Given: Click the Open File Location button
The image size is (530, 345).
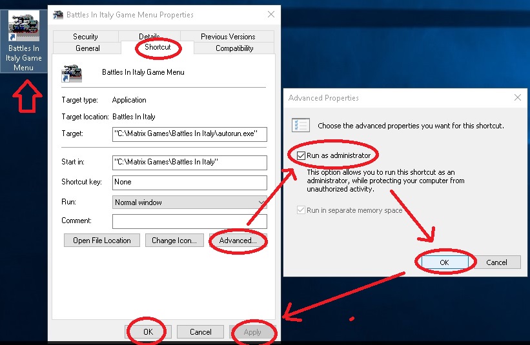Looking at the screenshot, I should 102,241.
